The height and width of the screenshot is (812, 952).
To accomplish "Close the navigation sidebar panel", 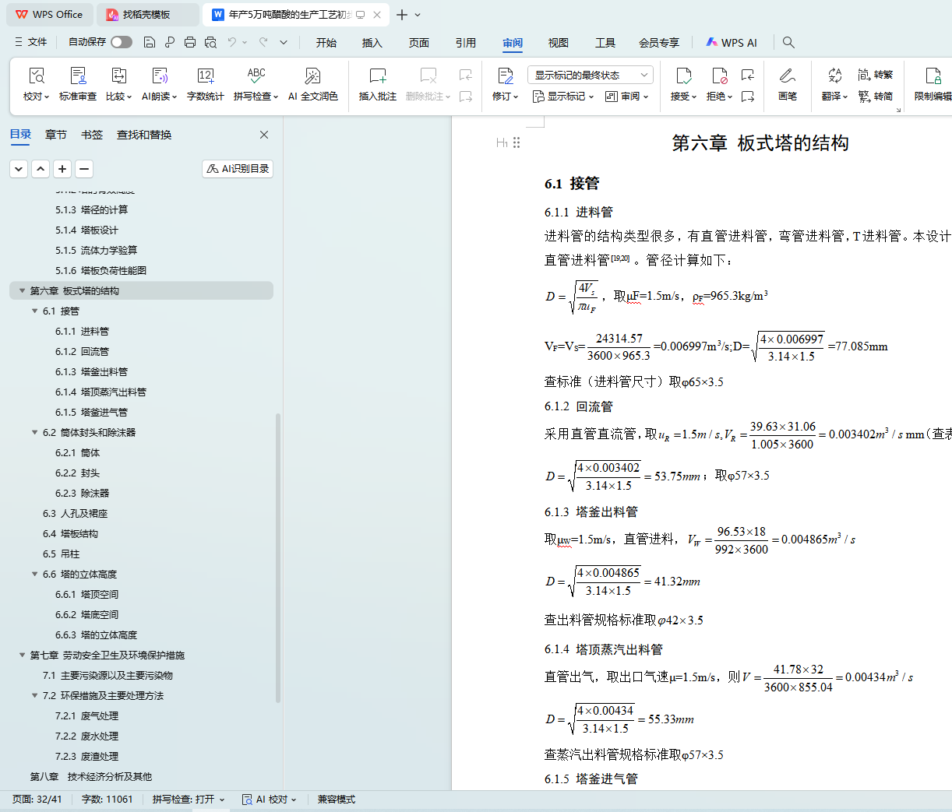I will (264, 135).
